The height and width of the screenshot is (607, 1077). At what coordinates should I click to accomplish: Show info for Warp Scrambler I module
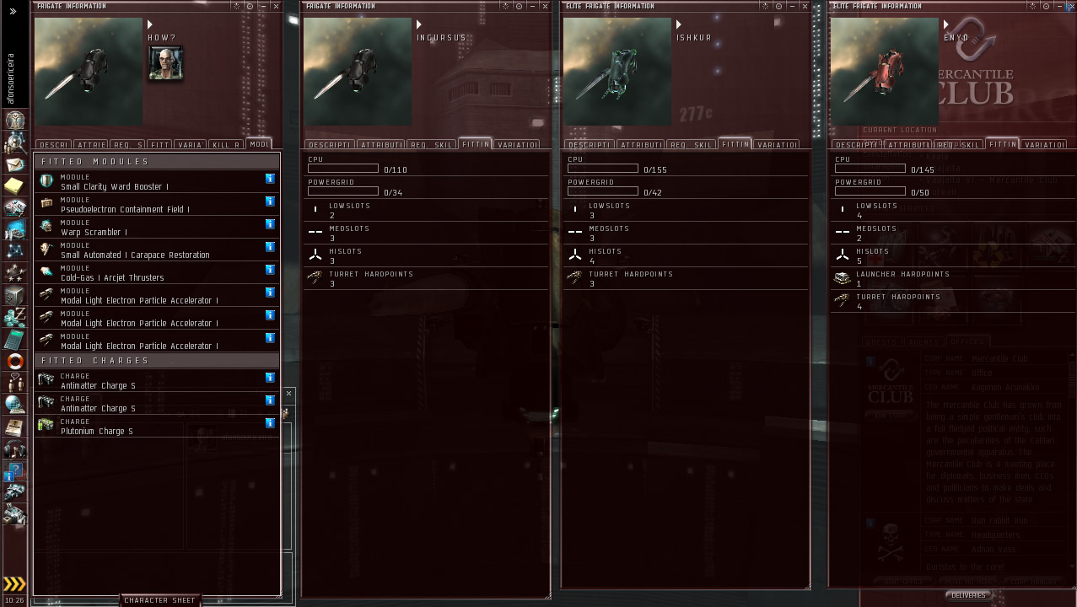pos(270,224)
